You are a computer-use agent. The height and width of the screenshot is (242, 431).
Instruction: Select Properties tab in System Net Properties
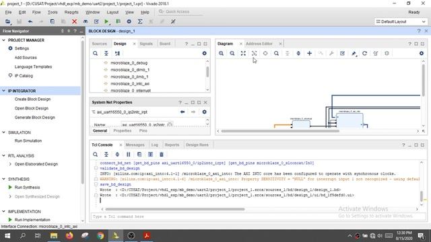123,131
